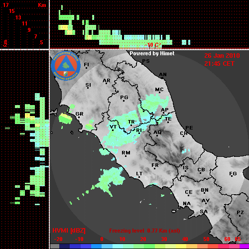
Task: Click the BN city label
Action: coord(205,190)
